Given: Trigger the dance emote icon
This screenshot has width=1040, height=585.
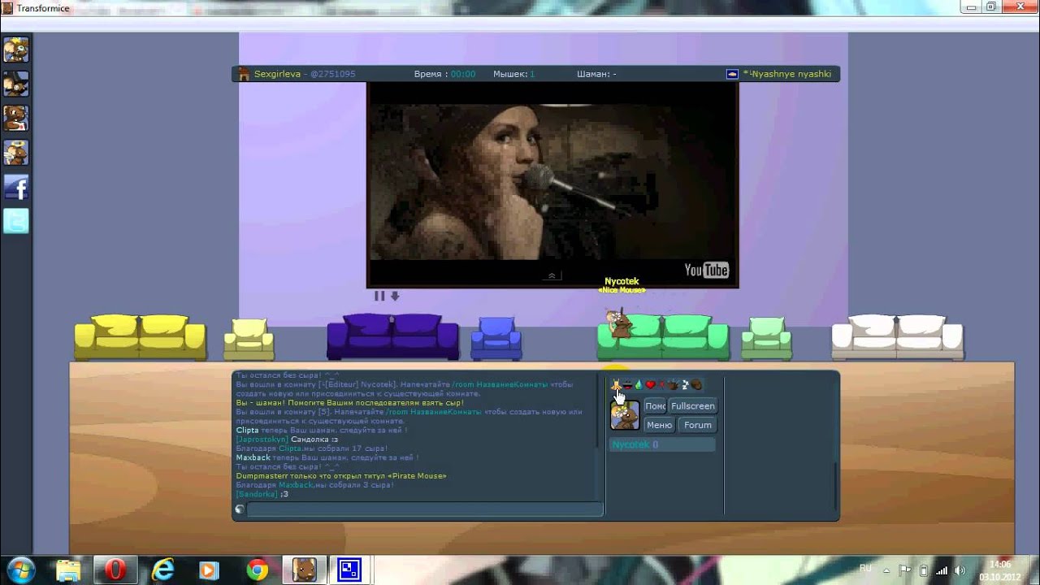Looking at the screenshot, I should click(x=616, y=384).
